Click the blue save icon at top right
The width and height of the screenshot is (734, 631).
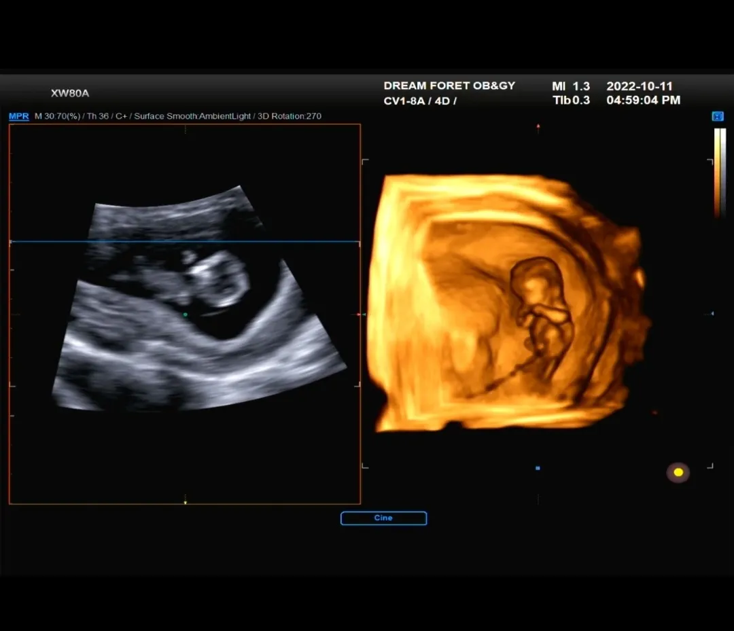(x=717, y=116)
